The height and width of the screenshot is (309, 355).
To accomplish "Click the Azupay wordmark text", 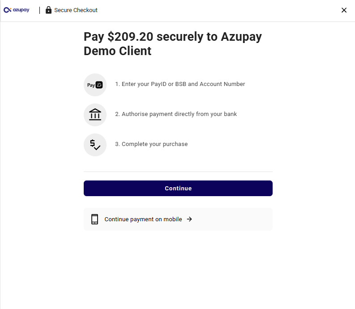I will coord(21,10).
